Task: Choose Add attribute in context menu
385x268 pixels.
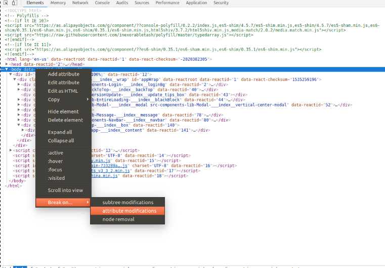Action: (64, 74)
